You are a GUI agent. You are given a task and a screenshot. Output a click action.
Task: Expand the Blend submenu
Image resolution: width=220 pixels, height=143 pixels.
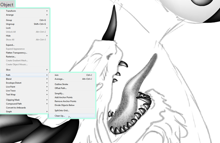[25, 79]
